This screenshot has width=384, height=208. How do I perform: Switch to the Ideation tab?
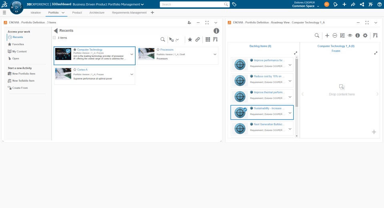(x=36, y=12)
